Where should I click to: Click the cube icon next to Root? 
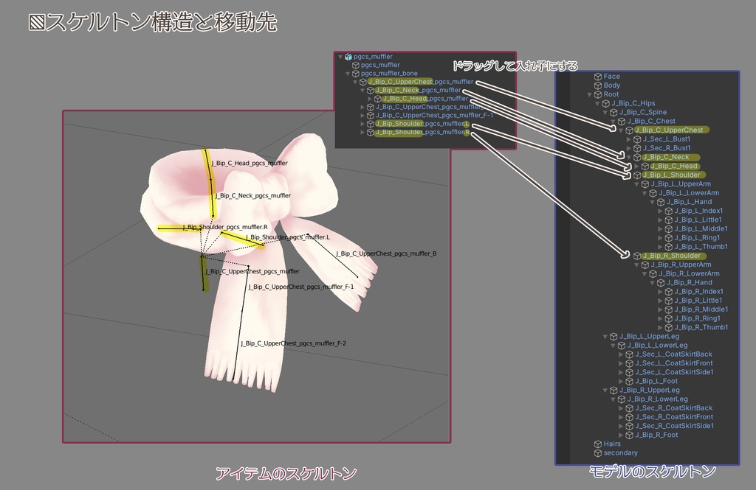click(598, 94)
